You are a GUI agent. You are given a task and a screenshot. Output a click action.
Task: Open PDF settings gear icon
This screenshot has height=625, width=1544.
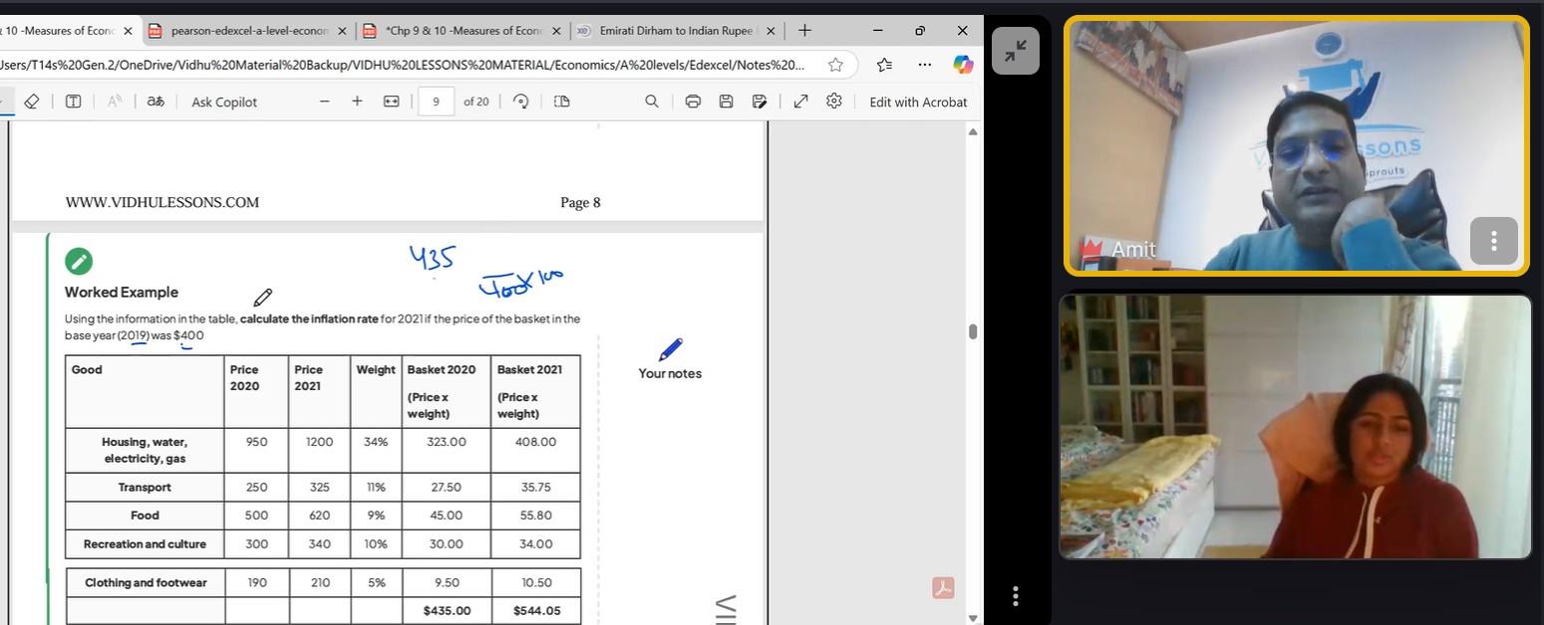(x=834, y=102)
